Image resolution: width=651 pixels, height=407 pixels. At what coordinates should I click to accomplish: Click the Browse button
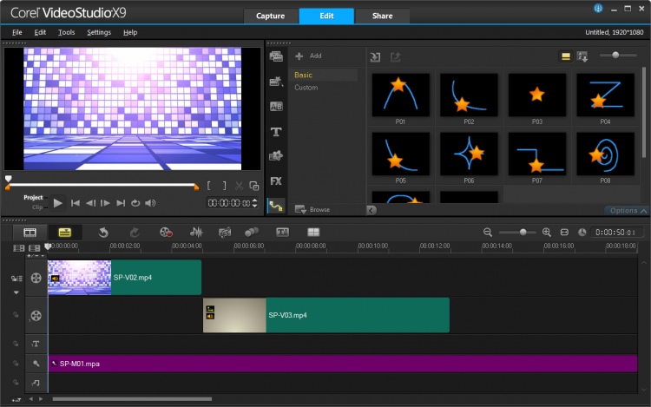(312, 209)
